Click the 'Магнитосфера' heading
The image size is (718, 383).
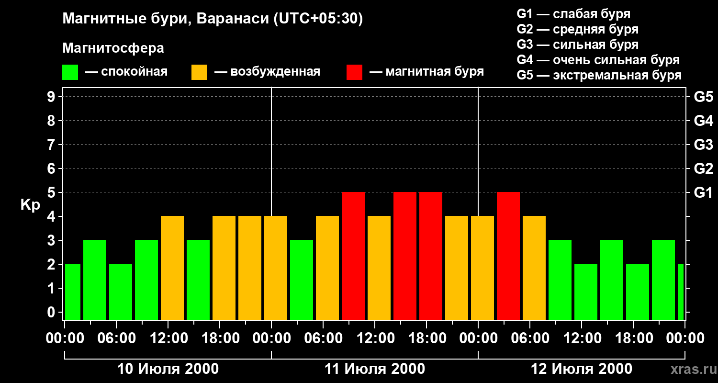[113, 48]
